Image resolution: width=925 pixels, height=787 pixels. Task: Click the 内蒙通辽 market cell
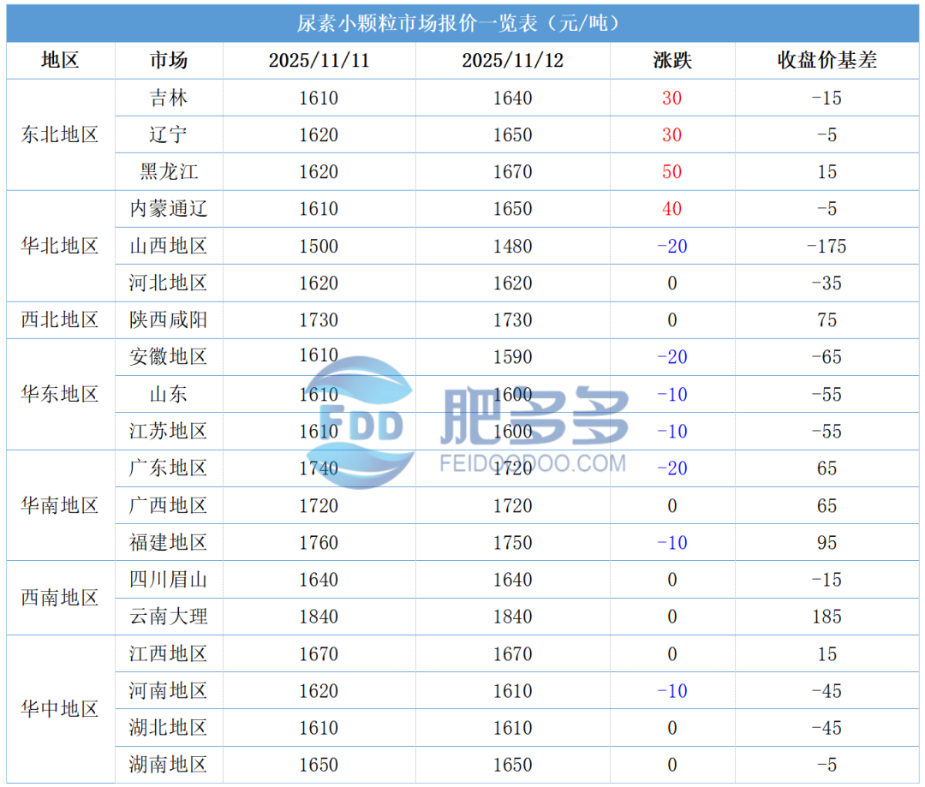tap(169, 209)
